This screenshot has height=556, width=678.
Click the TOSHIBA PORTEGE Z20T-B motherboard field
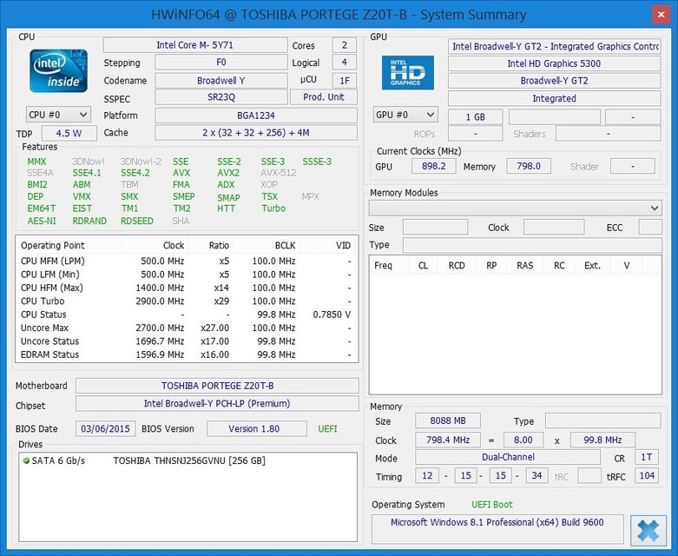(216, 386)
